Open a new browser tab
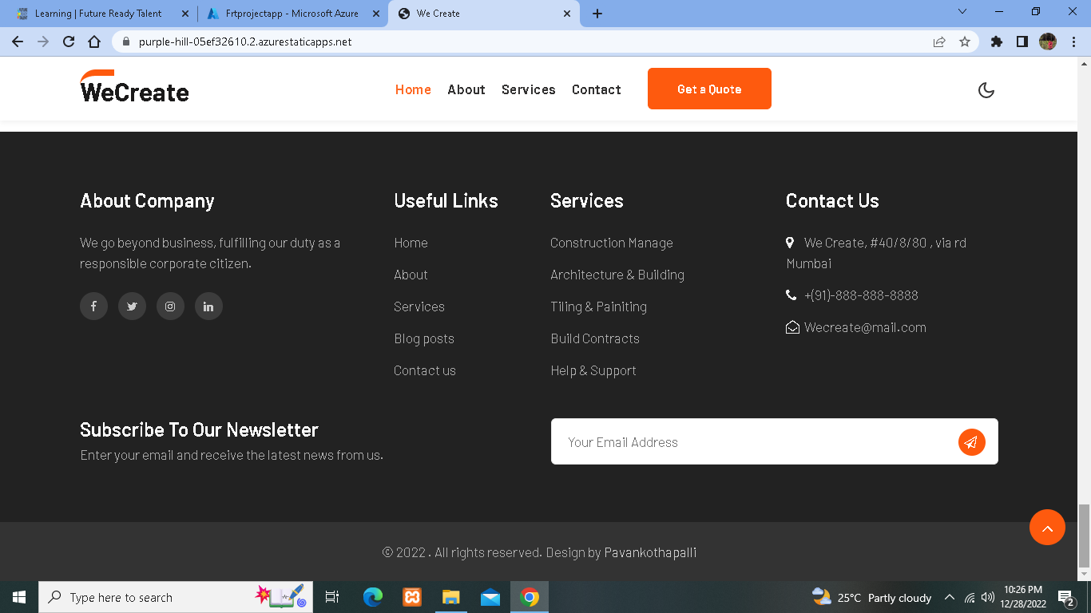The width and height of the screenshot is (1091, 613). tap(597, 14)
